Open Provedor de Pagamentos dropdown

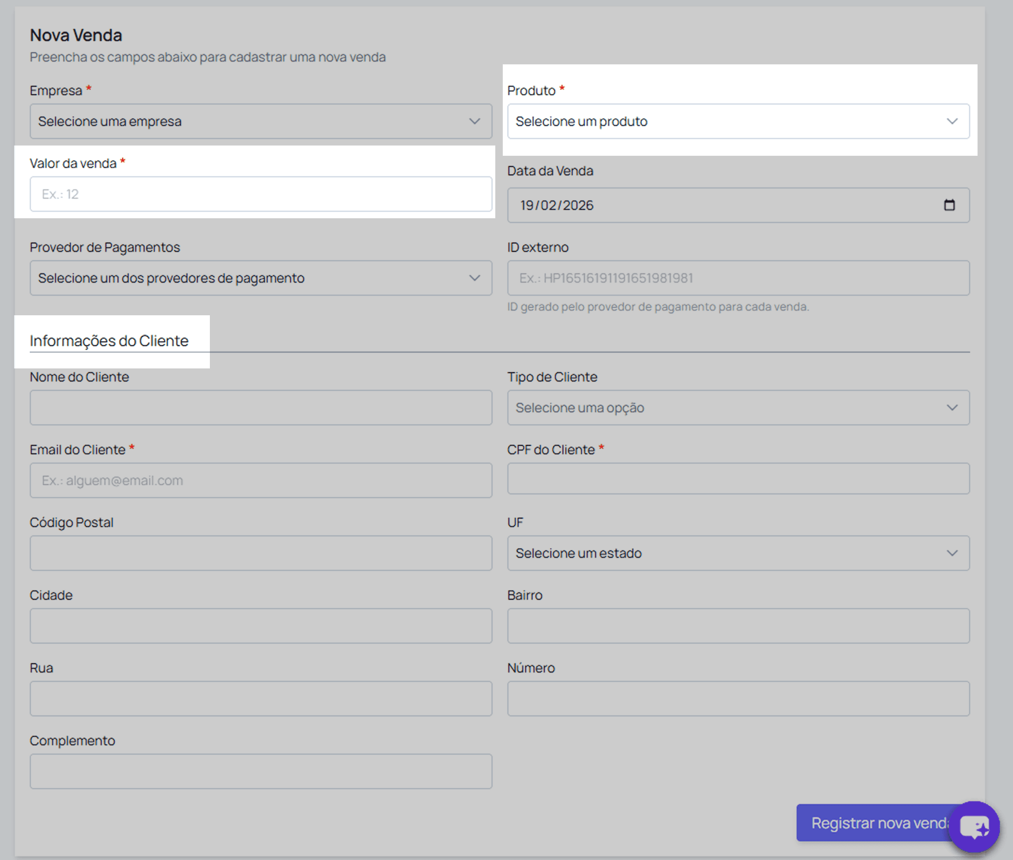click(260, 278)
